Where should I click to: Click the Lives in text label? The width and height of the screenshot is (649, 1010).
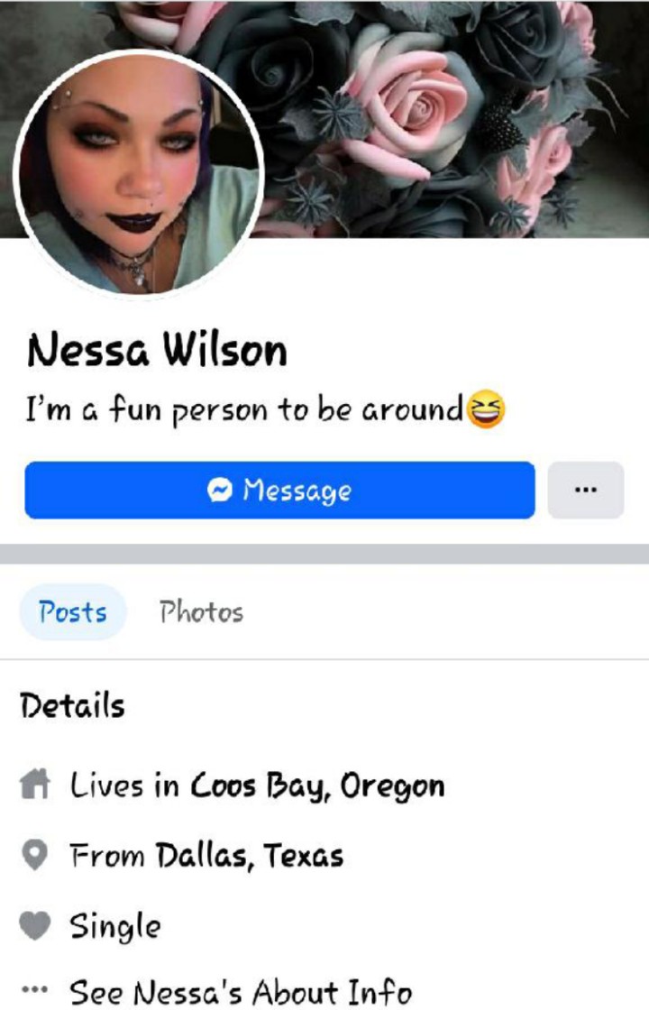point(124,785)
